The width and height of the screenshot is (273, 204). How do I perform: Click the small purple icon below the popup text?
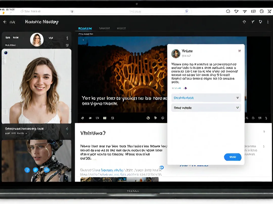(185, 88)
